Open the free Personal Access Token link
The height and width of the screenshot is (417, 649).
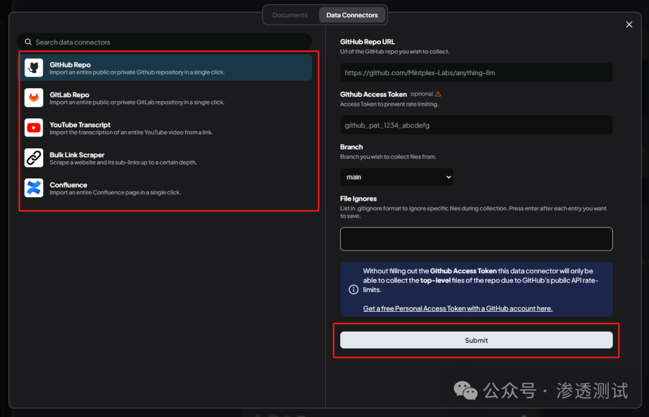(458, 308)
